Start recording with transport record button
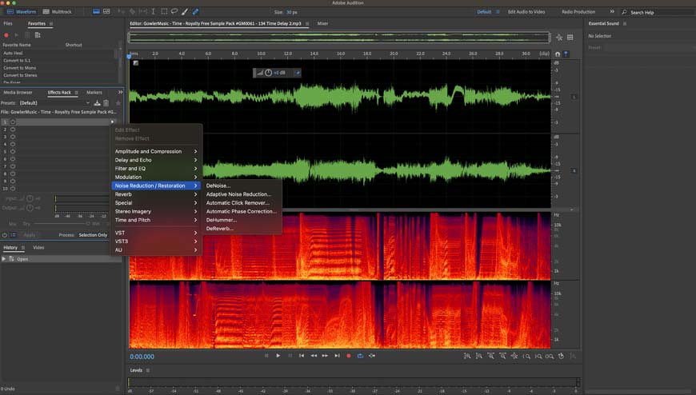 click(x=349, y=356)
